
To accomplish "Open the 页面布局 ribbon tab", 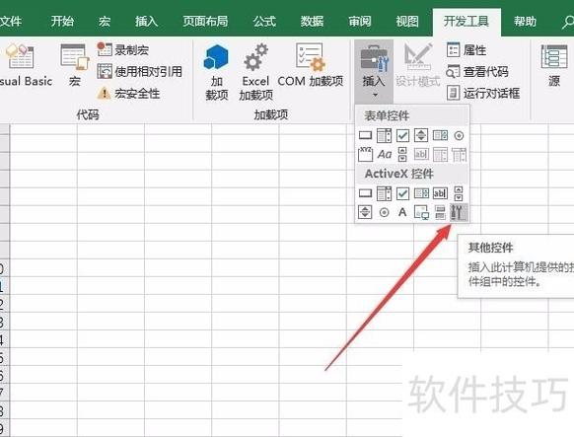I will 205,22.
